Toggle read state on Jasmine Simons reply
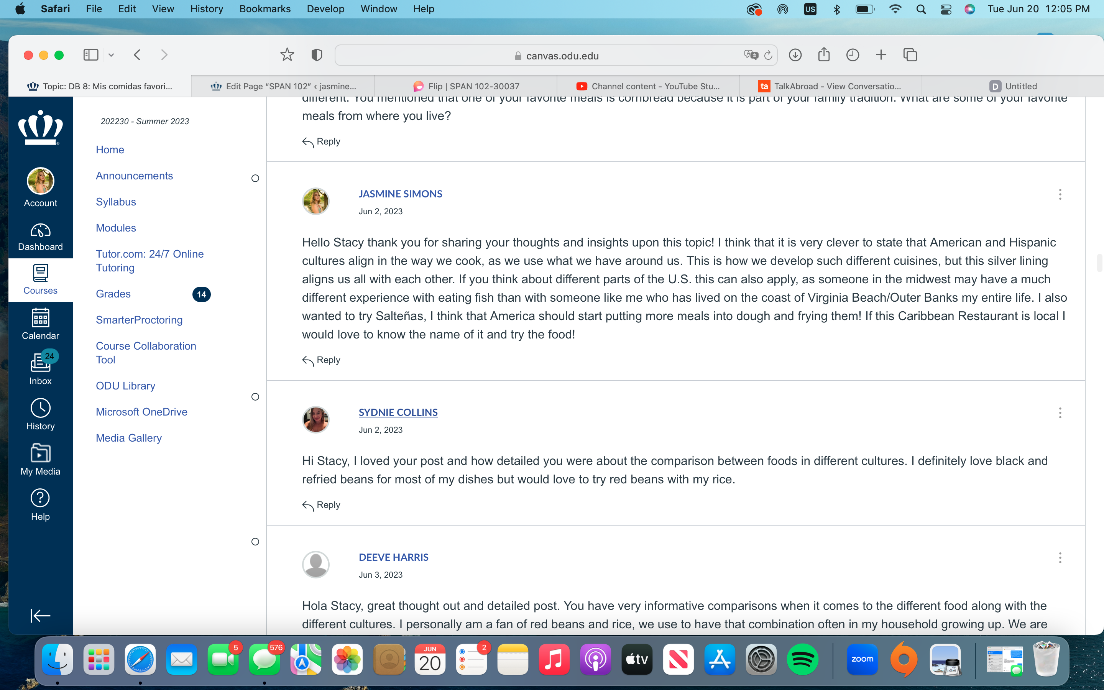The image size is (1104, 690). point(255,178)
